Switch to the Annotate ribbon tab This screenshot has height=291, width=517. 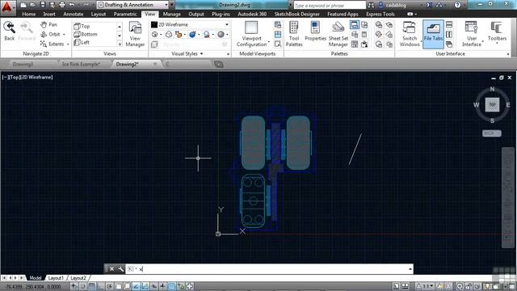point(74,15)
